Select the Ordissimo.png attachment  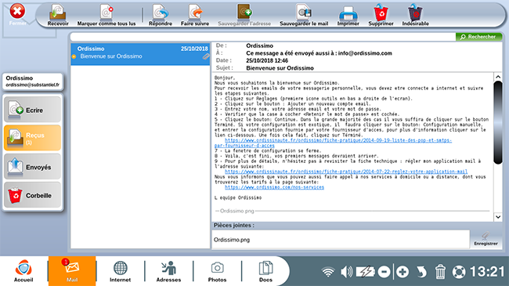232,240
